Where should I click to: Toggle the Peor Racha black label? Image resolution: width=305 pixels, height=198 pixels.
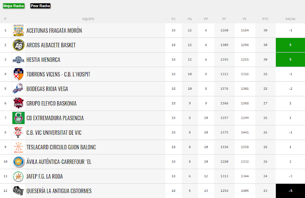41,6
